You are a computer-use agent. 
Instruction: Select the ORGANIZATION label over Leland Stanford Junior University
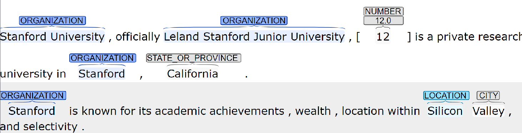[x=254, y=21]
